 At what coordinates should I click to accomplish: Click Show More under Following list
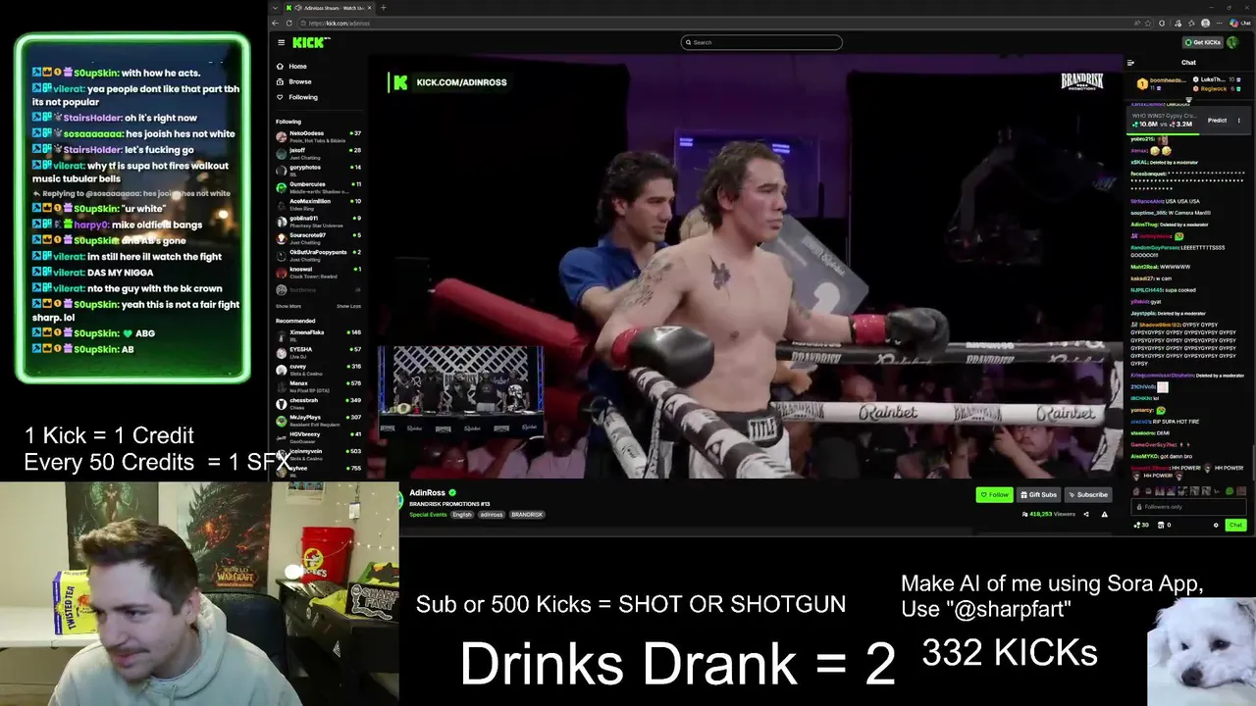[x=288, y=306]
